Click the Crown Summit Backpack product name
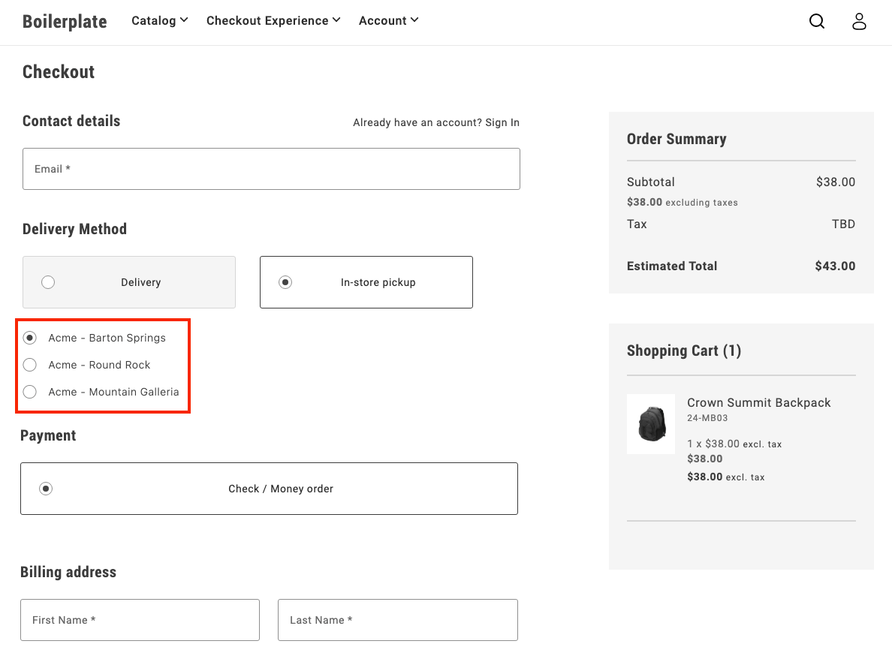The width and height of the screenshot is (892, 656). (x=758, y=402)
